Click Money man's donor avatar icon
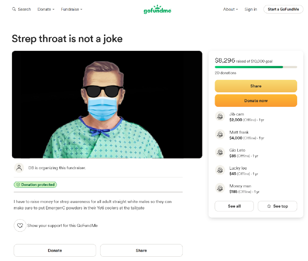This screenshot has height=261, width=308. point(220,188)
